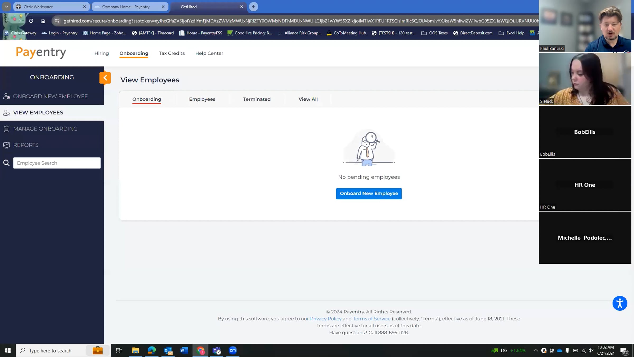Click the Manage Onboarding clipboard icon
Viewport: 634px width, 357px height.
point(7,129)
